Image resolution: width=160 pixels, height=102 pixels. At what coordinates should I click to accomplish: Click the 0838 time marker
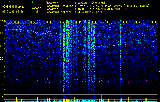(x=124, y=22)
